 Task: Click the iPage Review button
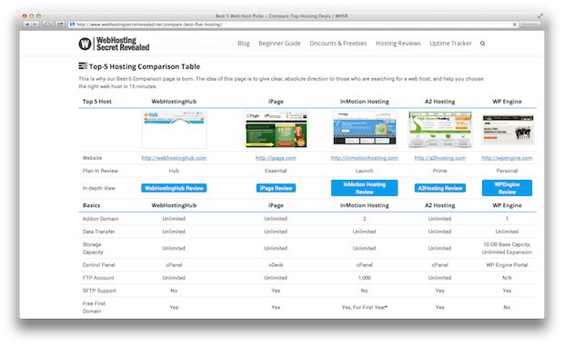pyautogui.click(x=276, y=188)
